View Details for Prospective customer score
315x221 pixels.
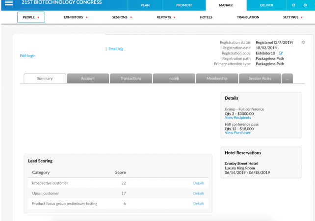198,183
